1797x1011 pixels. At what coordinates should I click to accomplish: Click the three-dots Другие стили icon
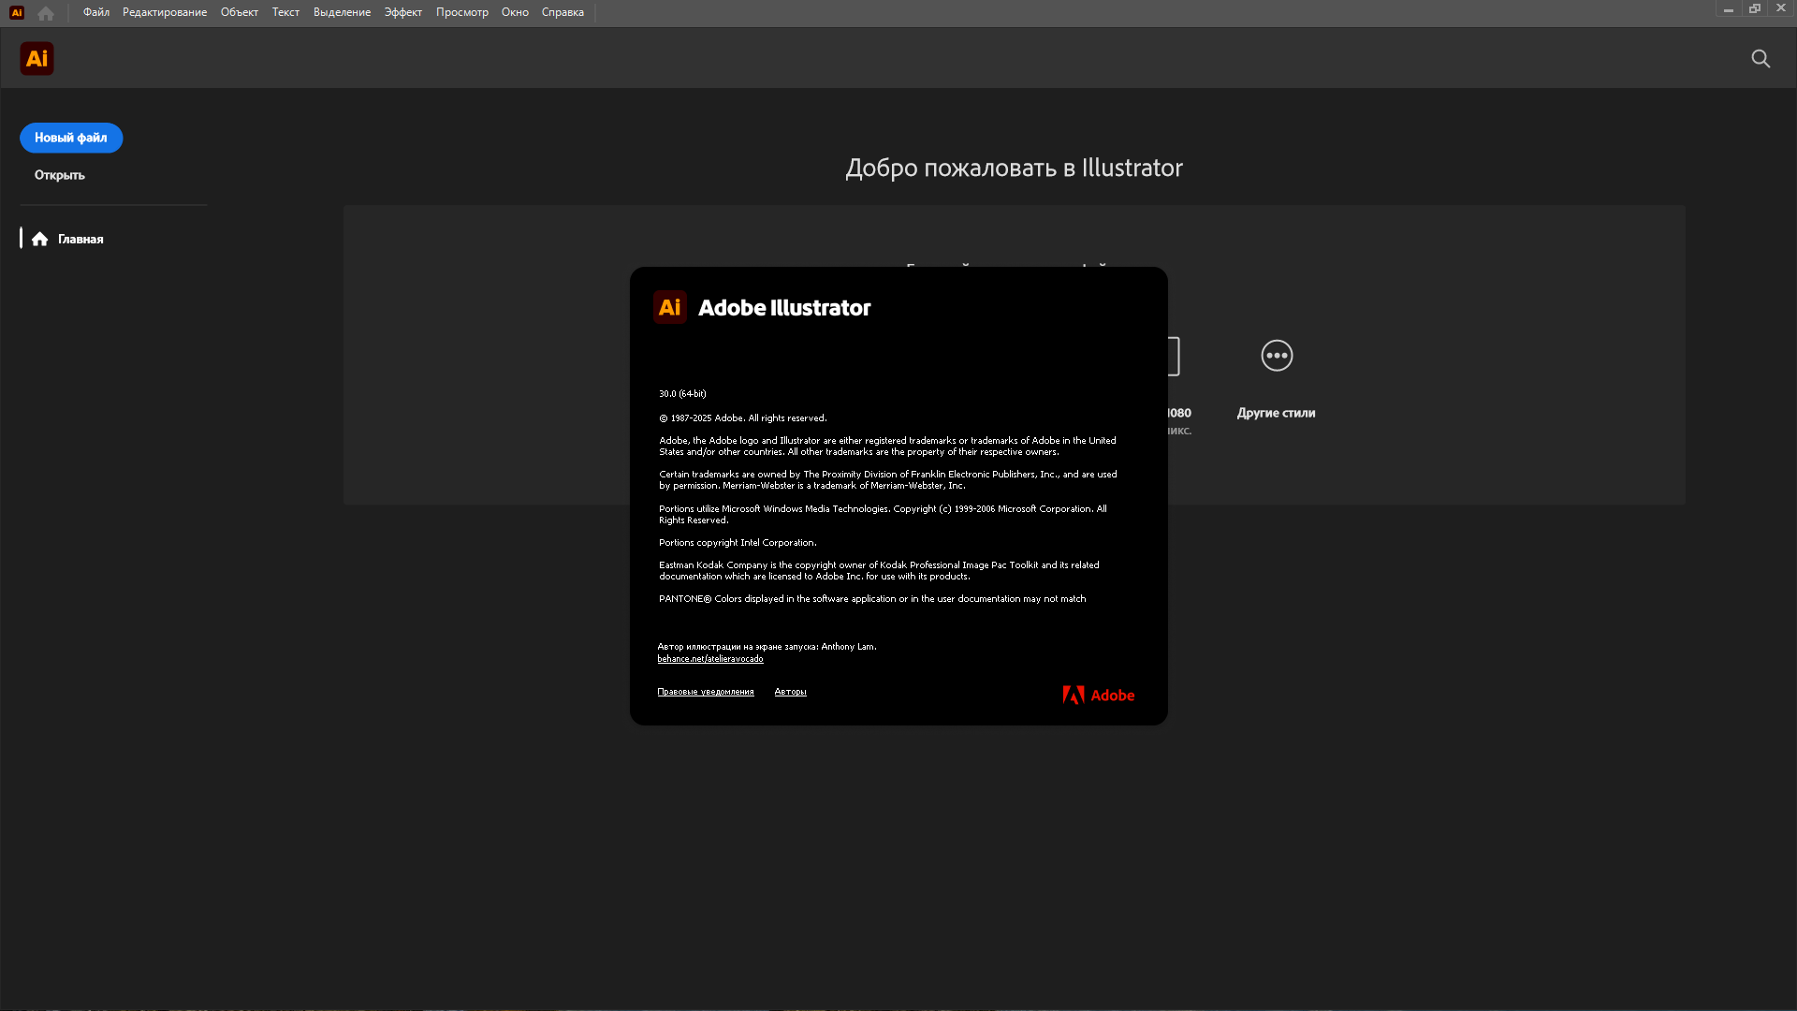point(1277,356)
